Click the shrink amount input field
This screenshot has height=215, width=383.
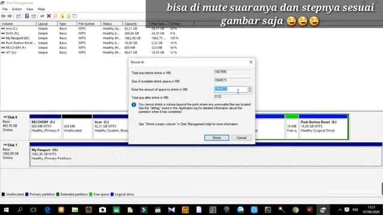point(231,89)
